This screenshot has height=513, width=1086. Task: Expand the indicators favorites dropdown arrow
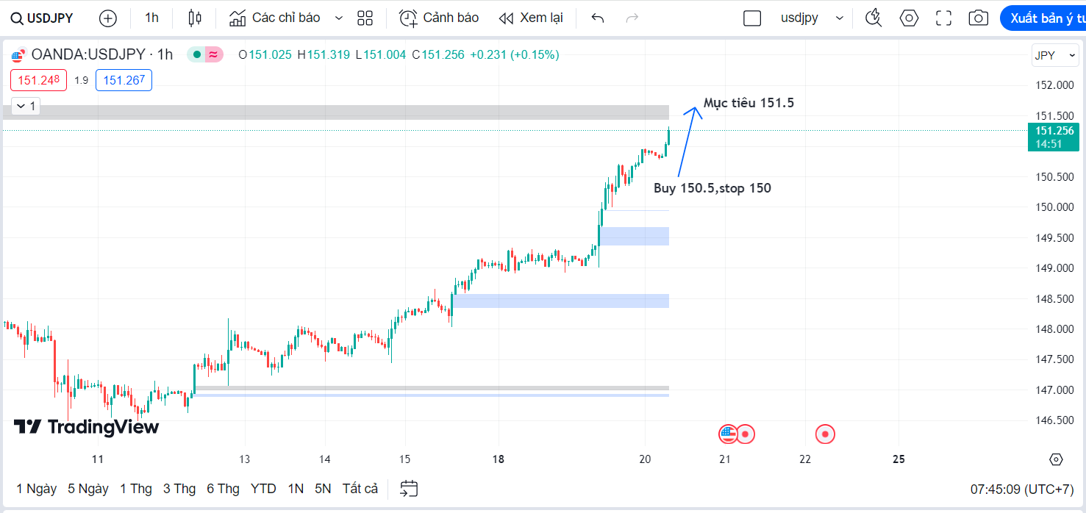[339, 18]
